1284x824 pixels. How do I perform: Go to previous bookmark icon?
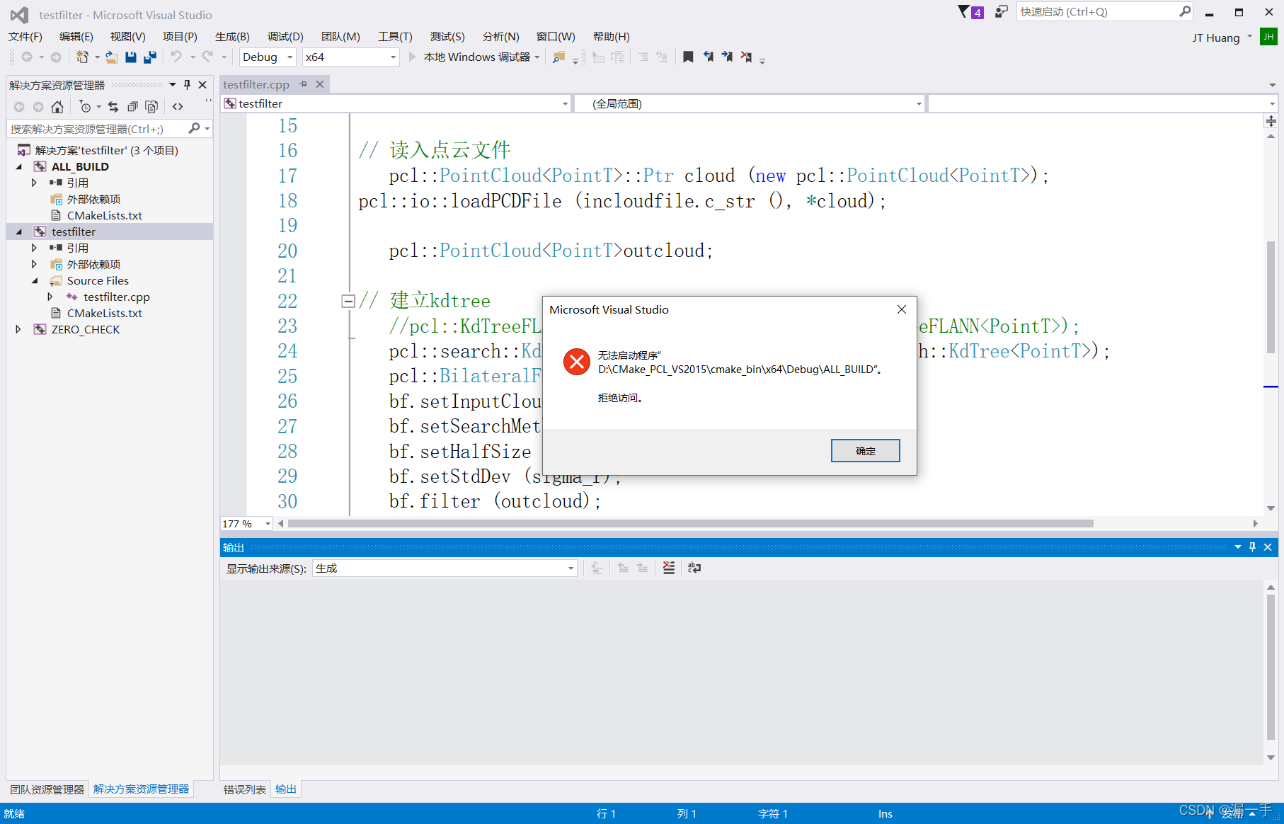pos(708,57)
